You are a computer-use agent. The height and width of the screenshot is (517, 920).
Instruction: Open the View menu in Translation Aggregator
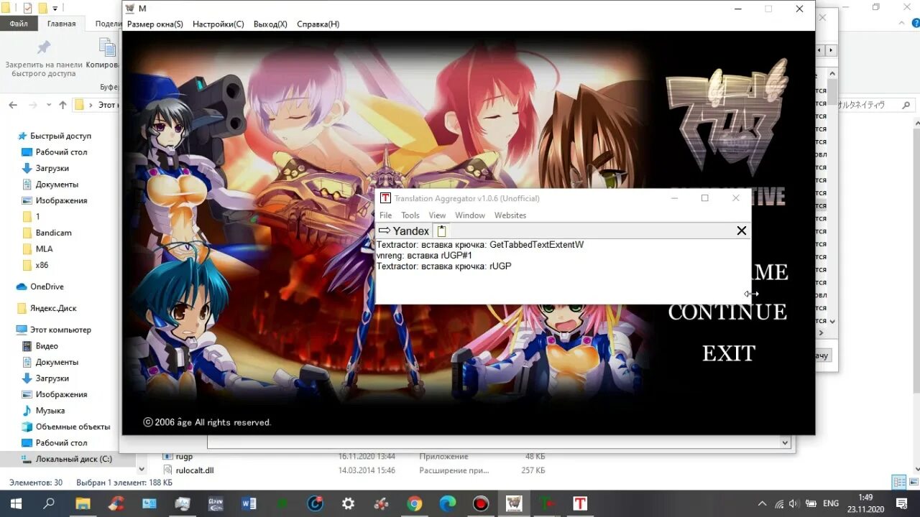[x=437, y=215]
